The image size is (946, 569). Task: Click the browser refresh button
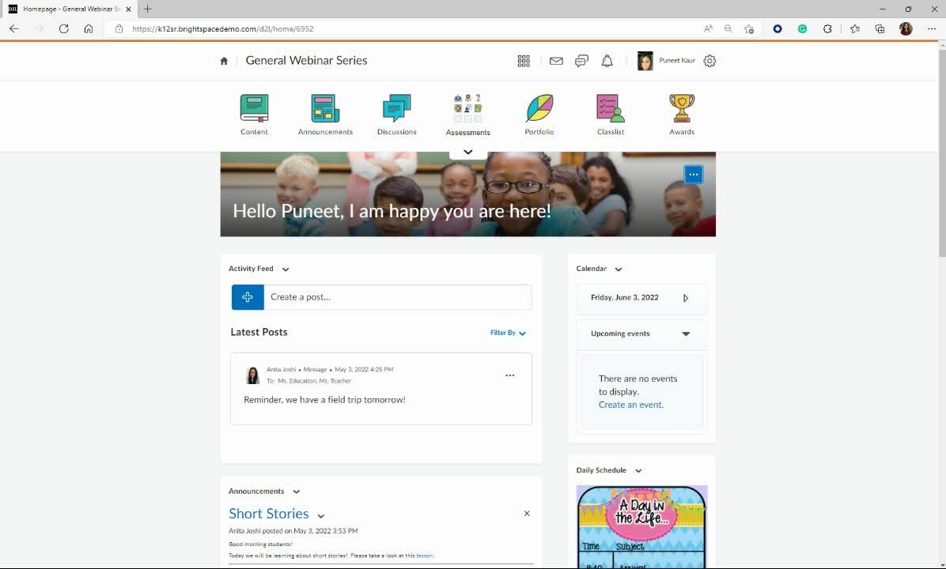coord(63,28)
